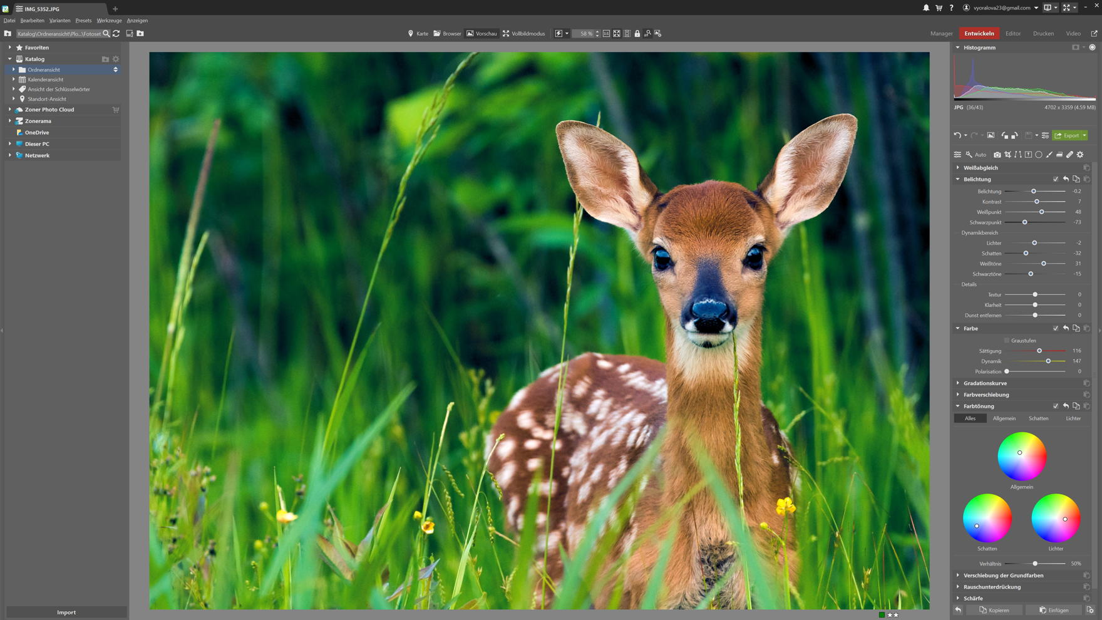Enable the Graustufen checkbox
Image resolution: width=1102 pixels, height=620 pixels.
1007,341
